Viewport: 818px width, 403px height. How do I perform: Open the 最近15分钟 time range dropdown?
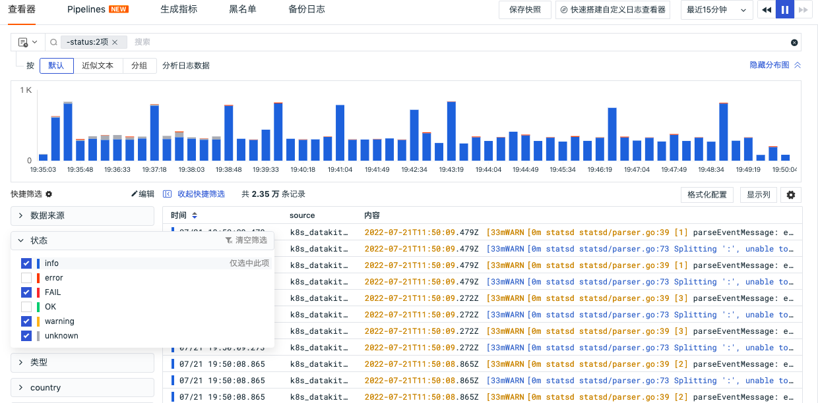pos(716,10)
